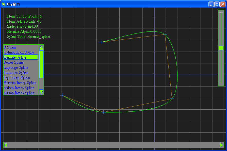Click the Slider start:0 end:39 text

(x=22, y=26)
